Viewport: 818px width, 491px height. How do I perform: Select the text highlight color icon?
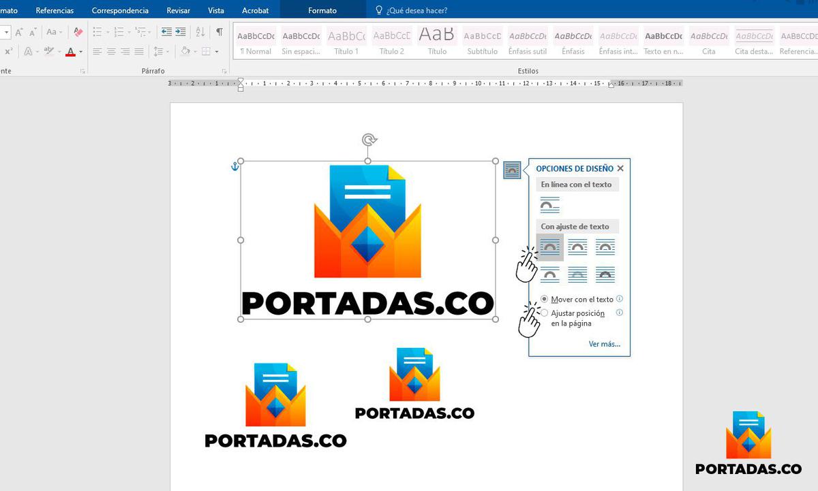click(48, 51)
